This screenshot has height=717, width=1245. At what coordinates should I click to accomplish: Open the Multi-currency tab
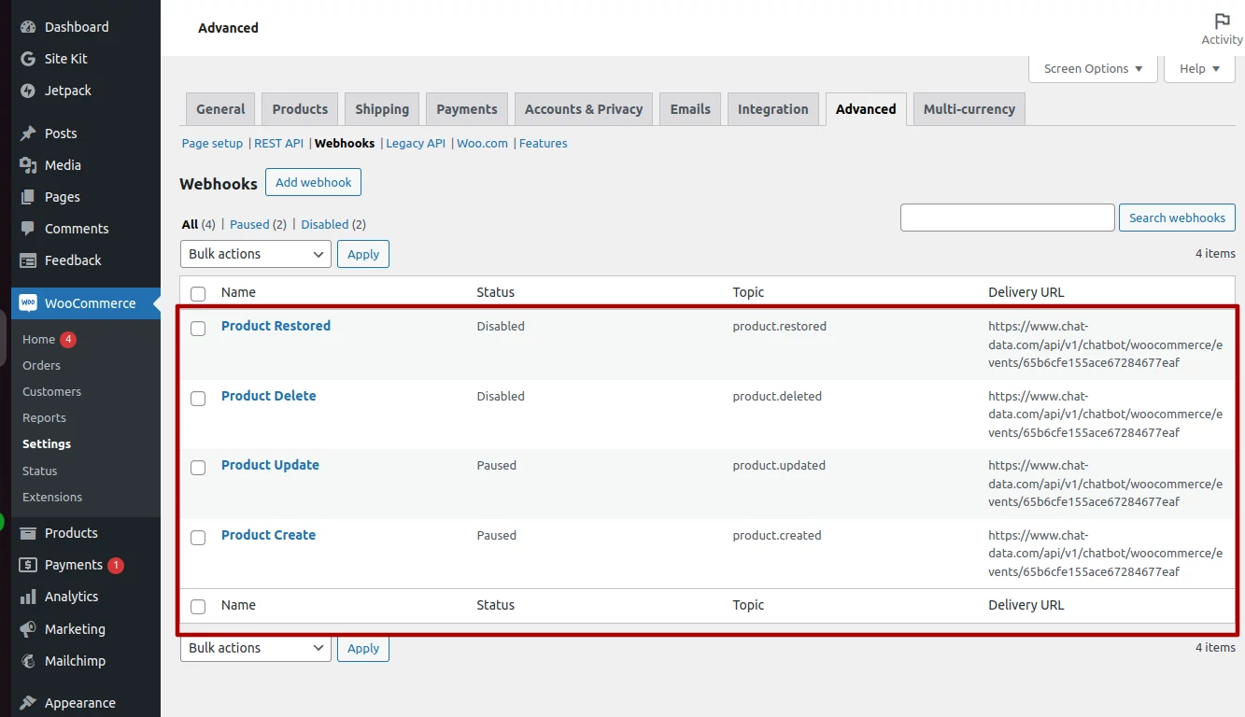[x=969, y=109]
